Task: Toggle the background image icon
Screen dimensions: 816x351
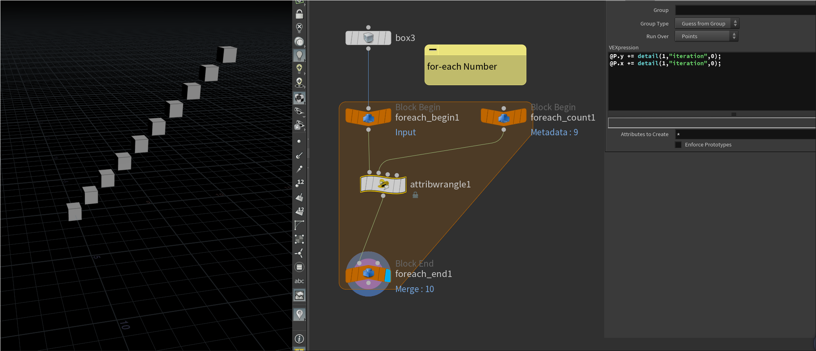Action: pos(299,295)
